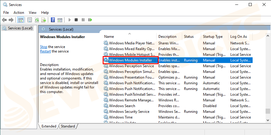
Task: Switch to the Extended tab
Action: pyautogui.click(x=49, y=126)
